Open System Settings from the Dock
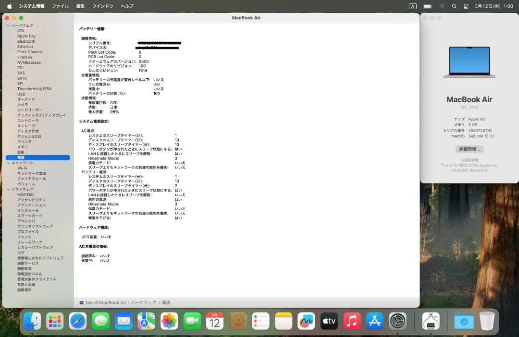Viewport: 519px width, 337px height. [397, 321]
